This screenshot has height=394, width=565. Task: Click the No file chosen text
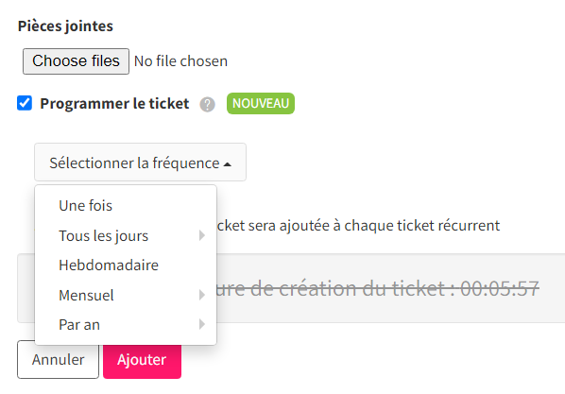180,61
